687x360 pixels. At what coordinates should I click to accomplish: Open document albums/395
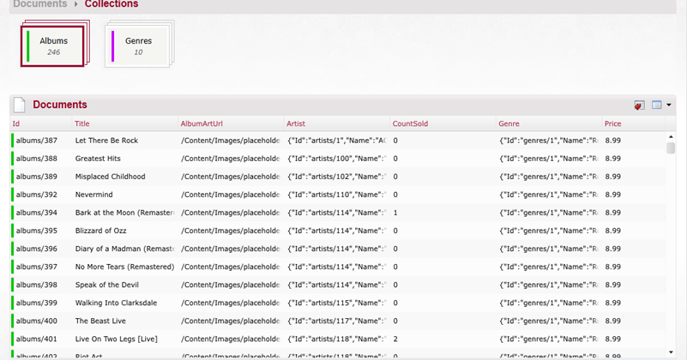tap(37, 231)
